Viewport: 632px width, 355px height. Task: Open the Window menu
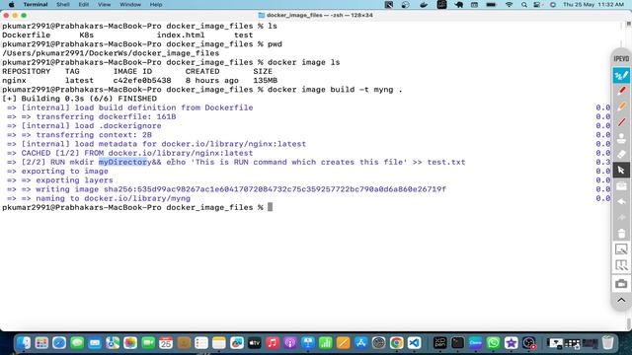[x=130, y=4]
